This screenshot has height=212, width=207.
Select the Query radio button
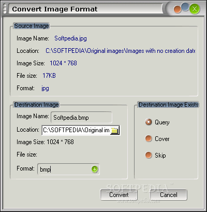149,122
